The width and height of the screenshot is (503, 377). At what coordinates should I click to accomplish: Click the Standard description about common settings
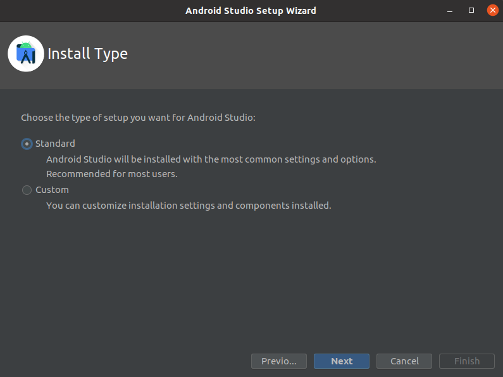[211, 159]
